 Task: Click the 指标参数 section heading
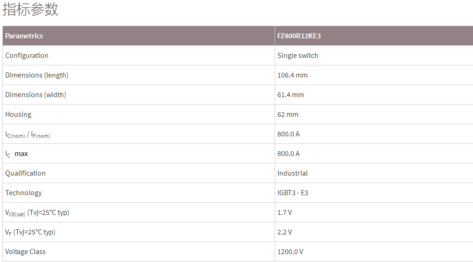click(x=30, y=9)
